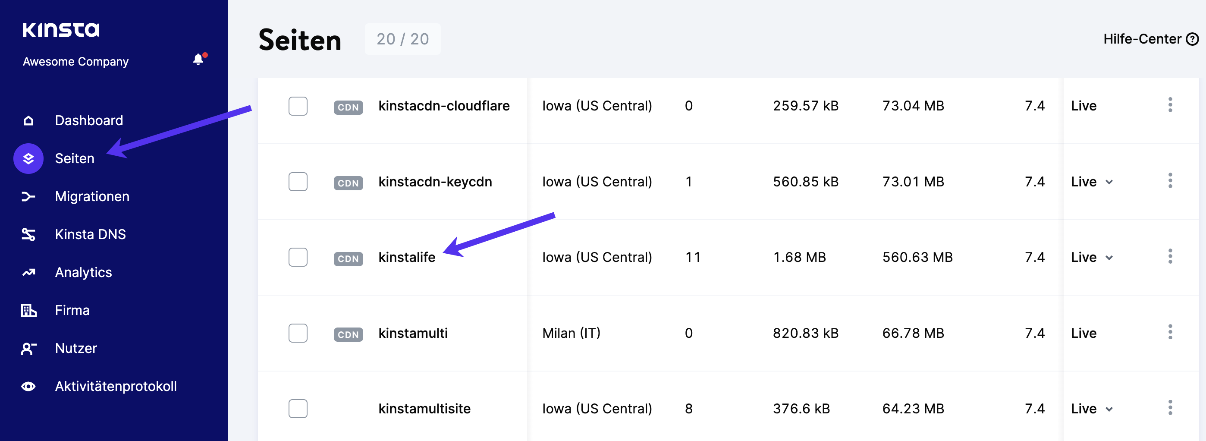This screenshot has height=441, width=1206.
Task: Open the Dashboard icon in sidebar
Action: click(28, 120)
